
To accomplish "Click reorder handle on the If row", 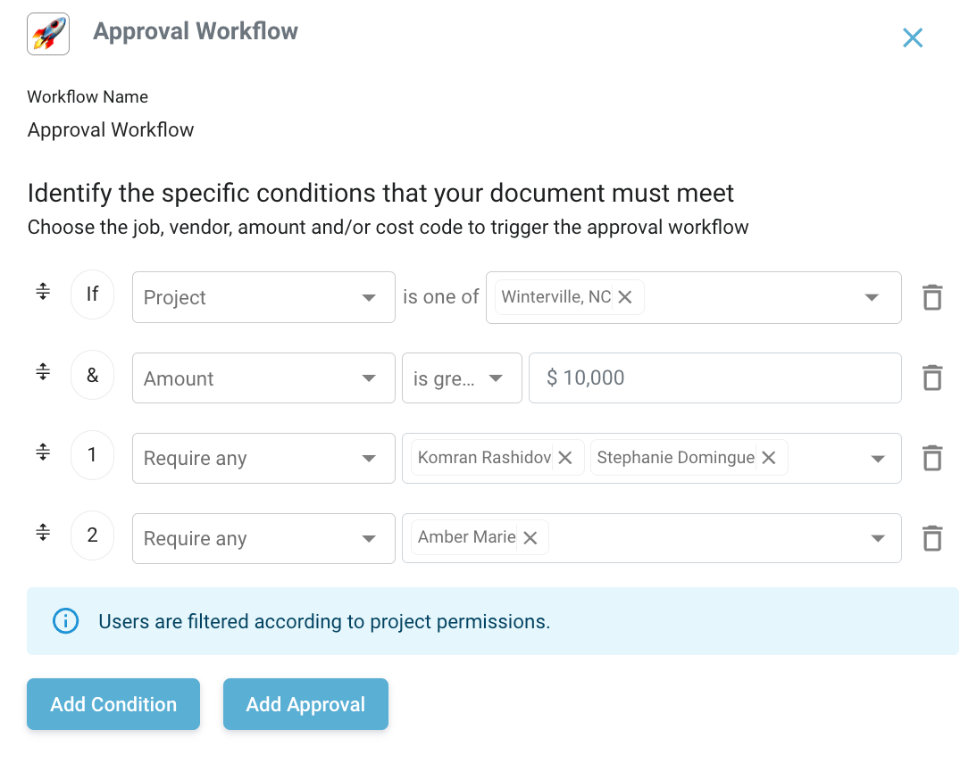I will pyautogui.click(x=43, y=291).
